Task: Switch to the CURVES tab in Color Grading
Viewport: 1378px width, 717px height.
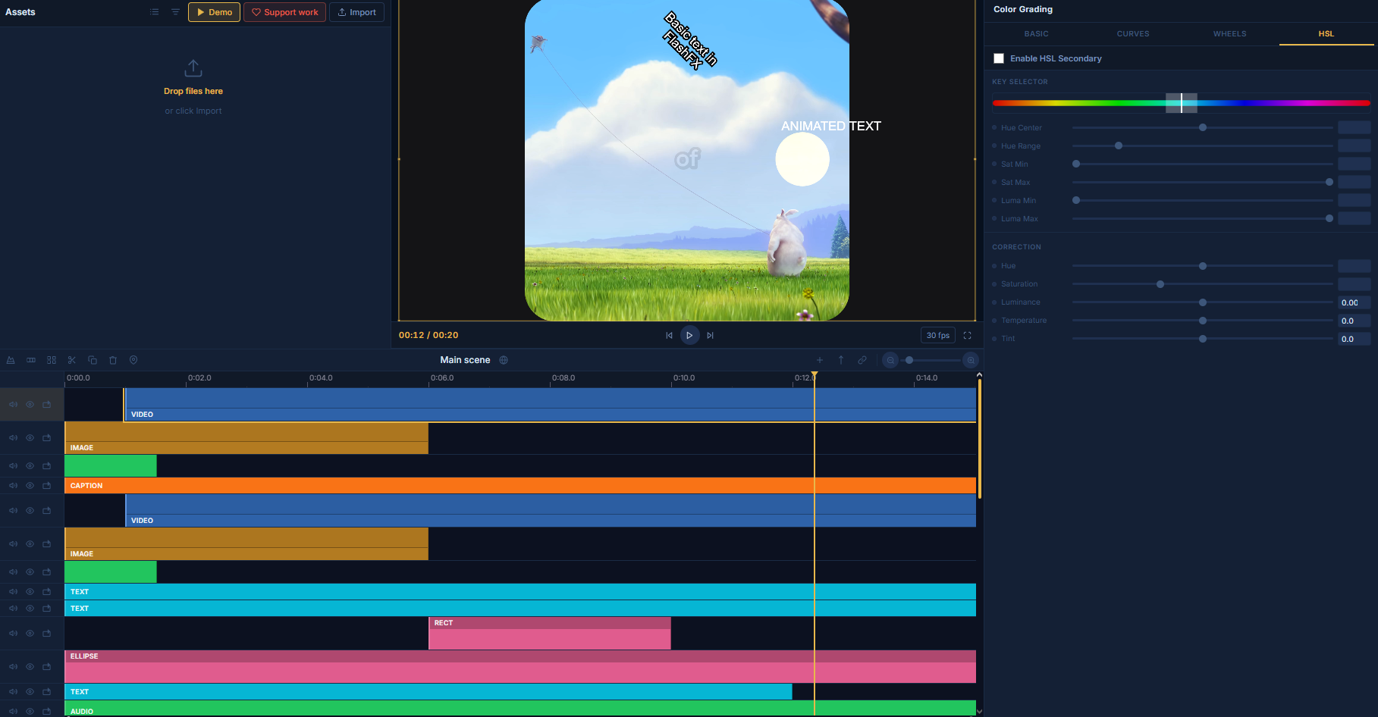Action: (x=1133, y=33)
